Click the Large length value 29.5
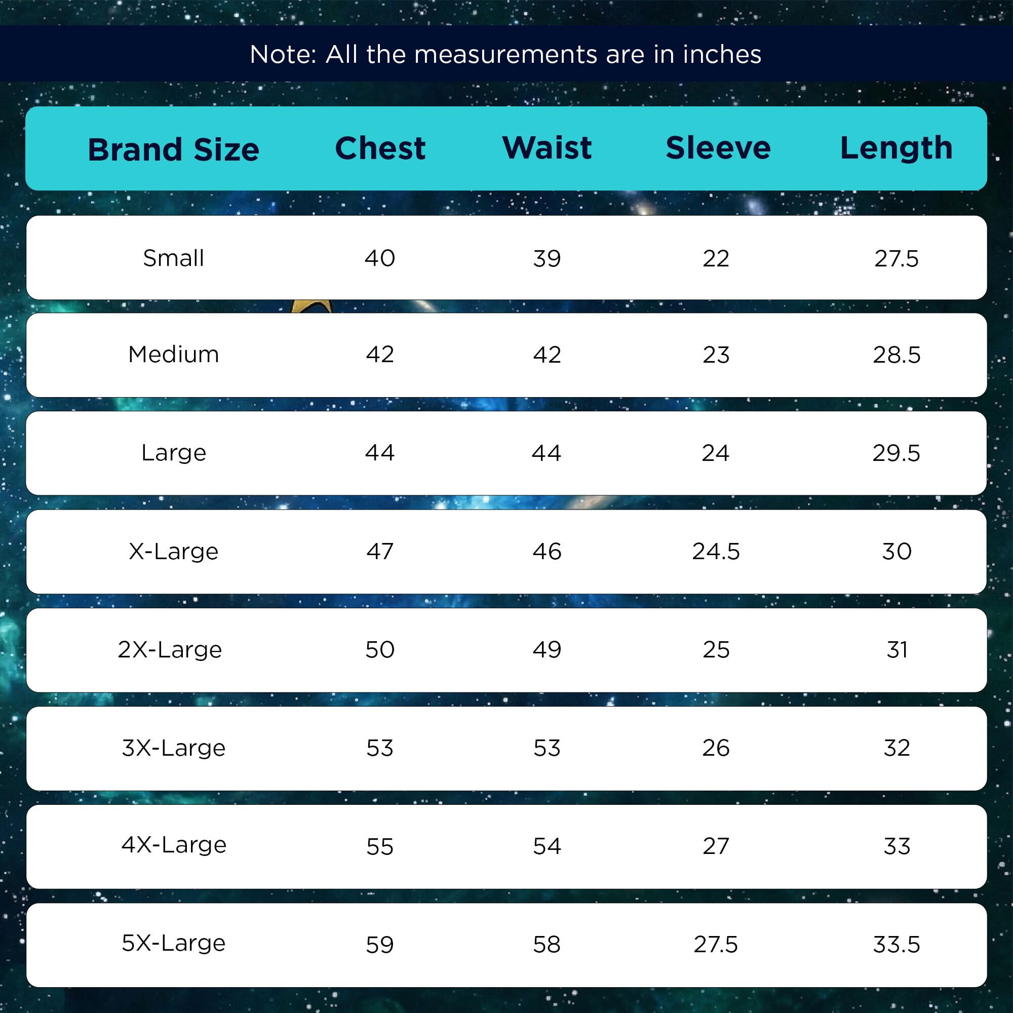Image resolution: width=1013 pixels, height=1013 pixels. (x=896, y=453)
